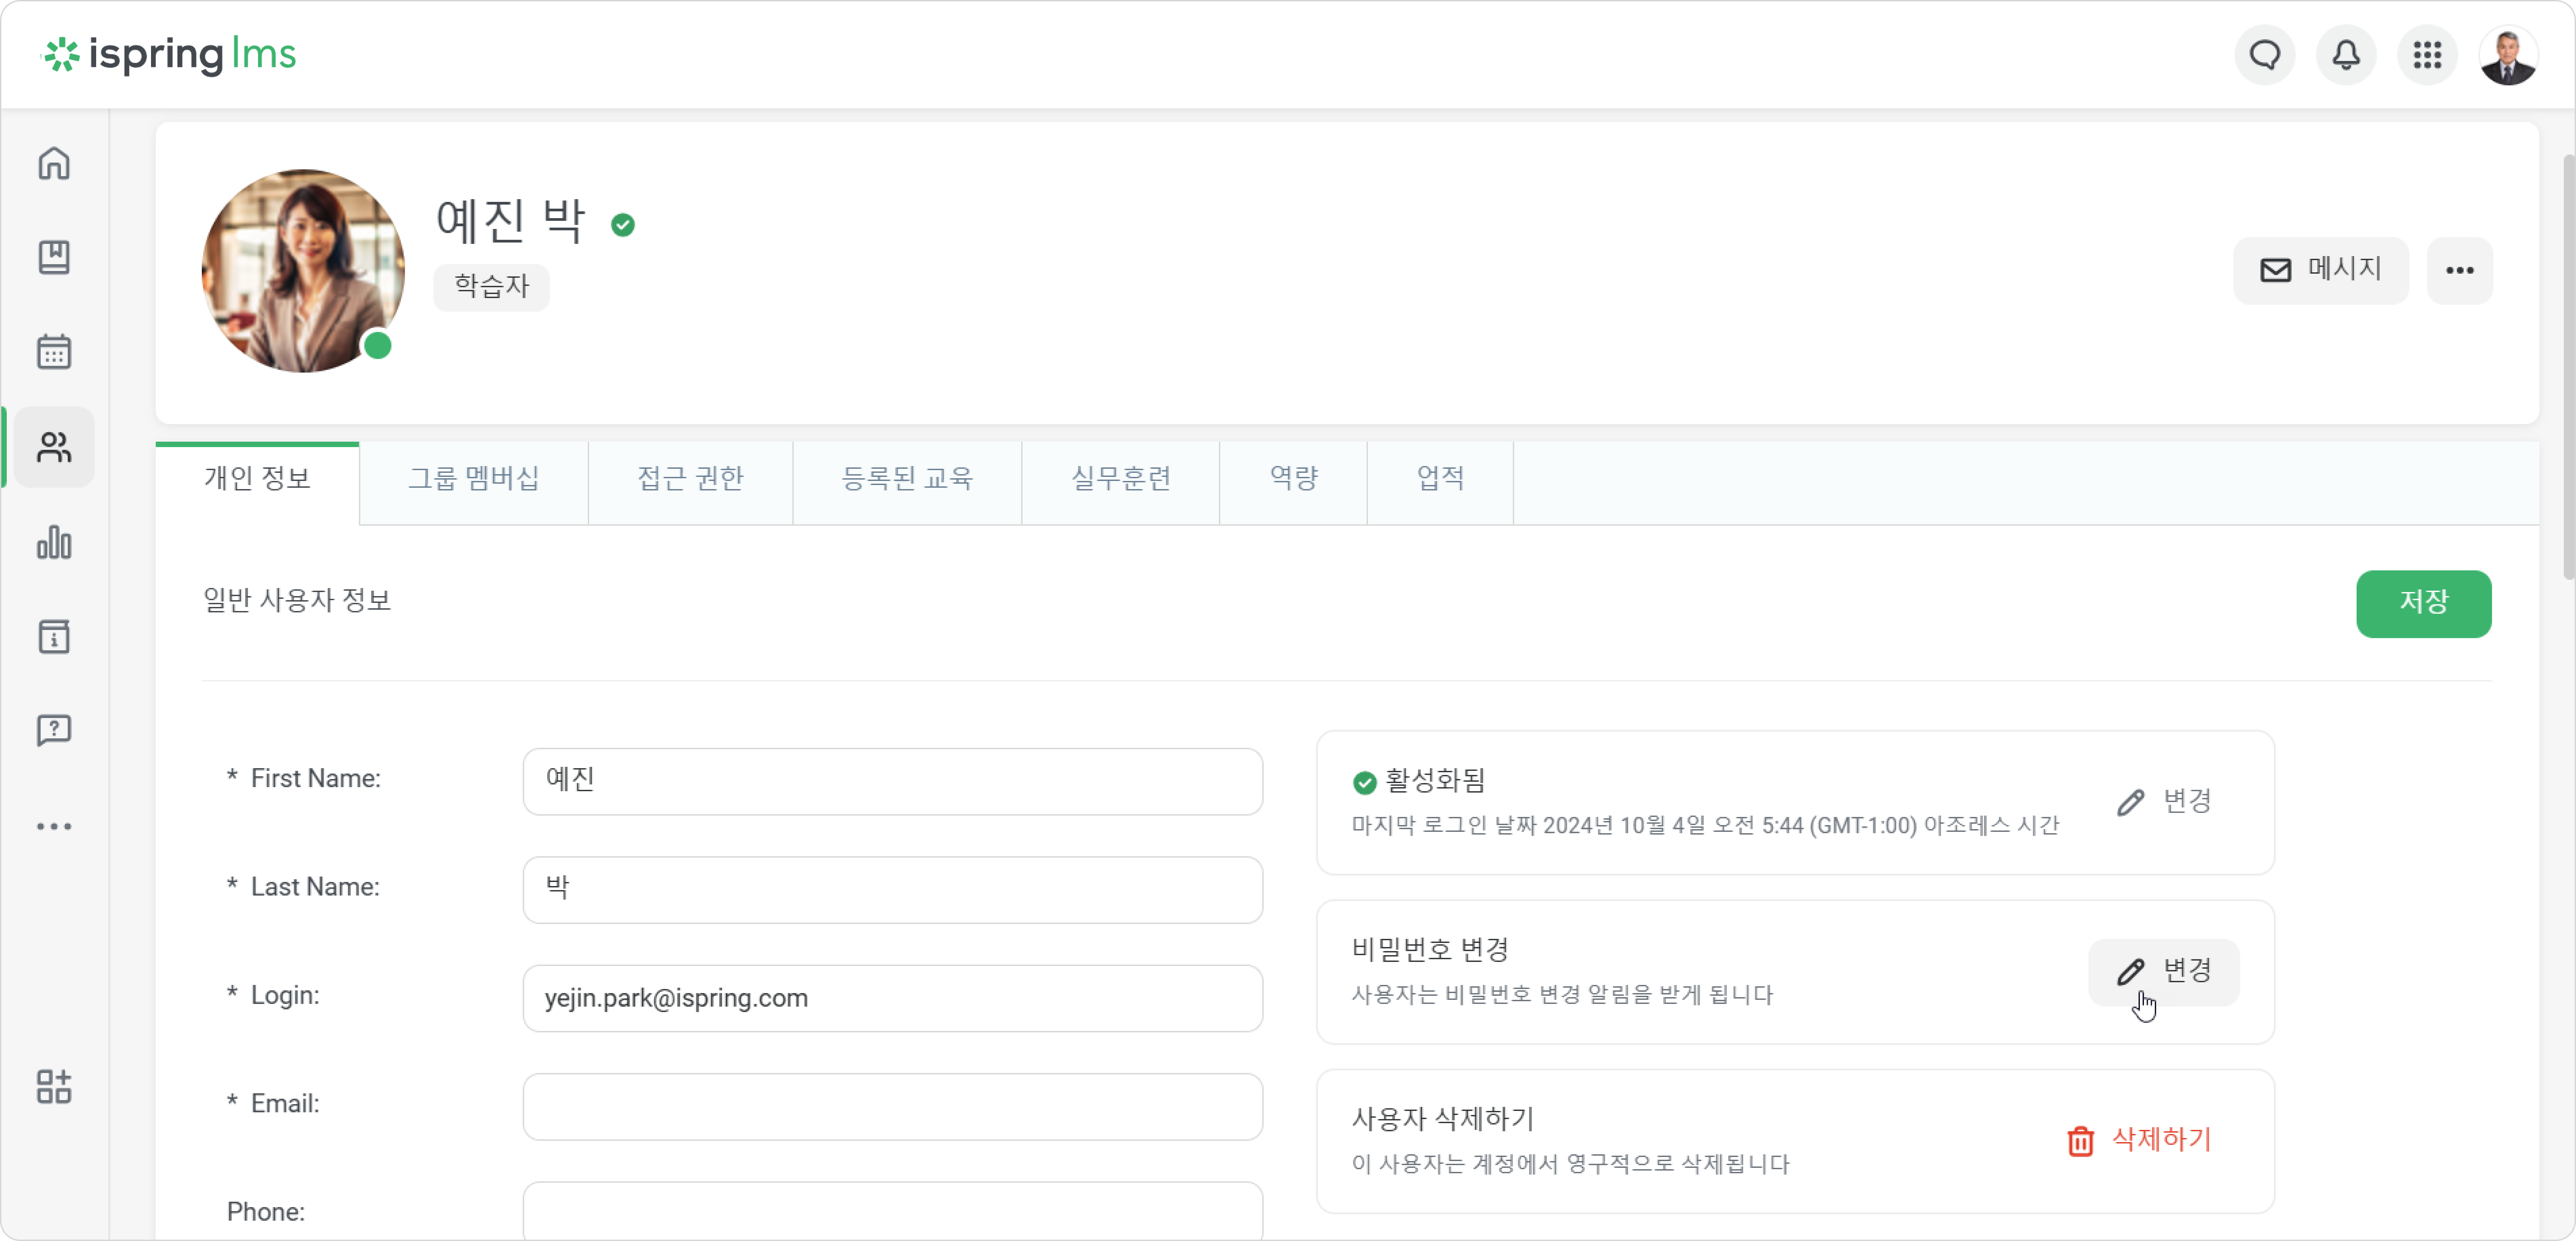Click 변경 next to 활성화됨 status
This screenshot has height=1241, width=2576.
[x=2164, y=802]
